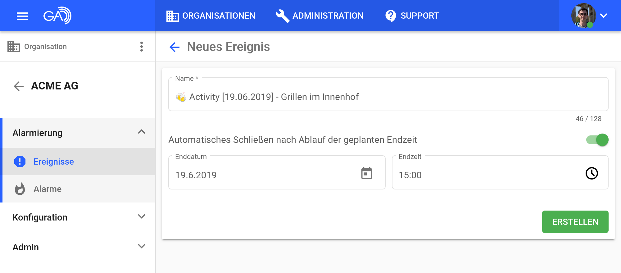Click back arrow next to Neues Ereignis
Screen dimensions: 621x273
click(x=175, y=47)
